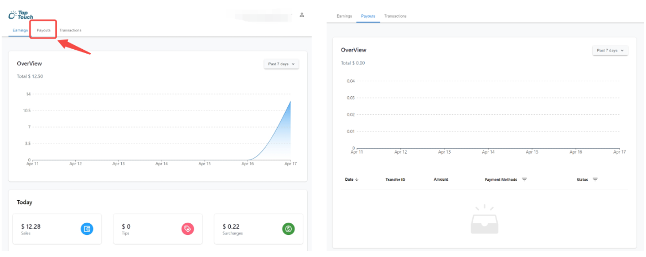Click the Amount column header
The width and height of the screenshot is (646, 257).
[x=441, y=180]
